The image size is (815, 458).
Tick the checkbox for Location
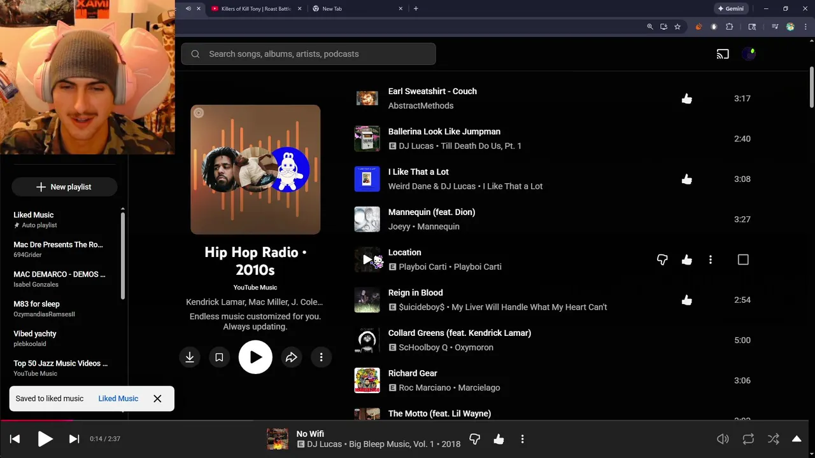point(743,260)
